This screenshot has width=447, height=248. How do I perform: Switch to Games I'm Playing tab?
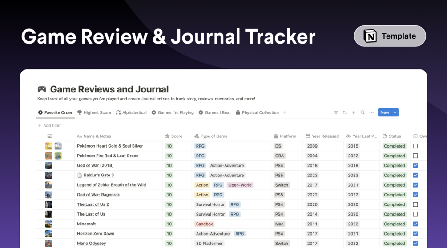173,112
